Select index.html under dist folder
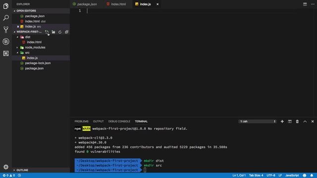 [x=41, y=42]
